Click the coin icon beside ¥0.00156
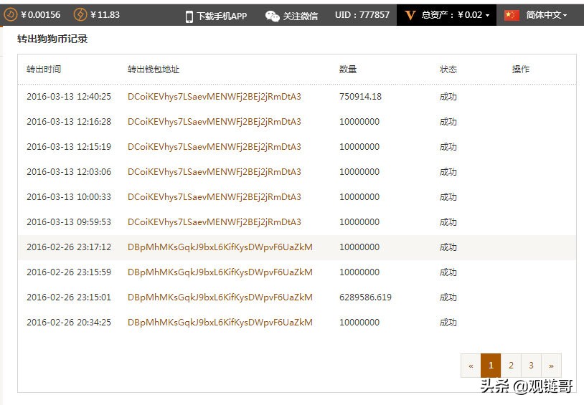 click(x=11, y=15)
